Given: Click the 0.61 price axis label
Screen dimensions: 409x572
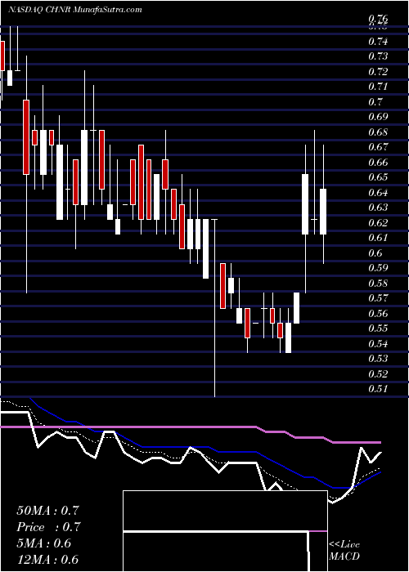Looking at the screenshot, I should tap(378, 239).
